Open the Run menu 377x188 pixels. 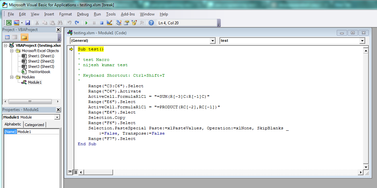pyautogui.click(x=97, y=14)
